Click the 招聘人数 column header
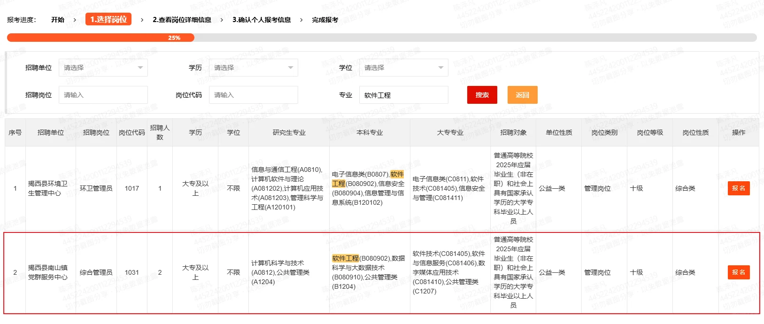 [x=160, y=132]
